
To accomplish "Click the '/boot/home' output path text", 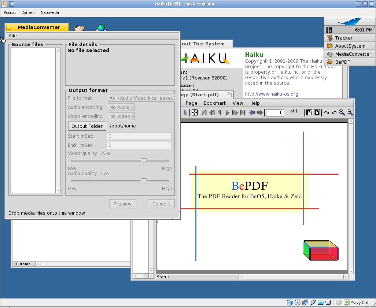I will pos(123,126).
